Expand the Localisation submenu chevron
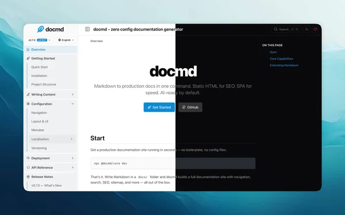Image resolution: width=345 pixels, height=215 pixels. pos(71,139)
